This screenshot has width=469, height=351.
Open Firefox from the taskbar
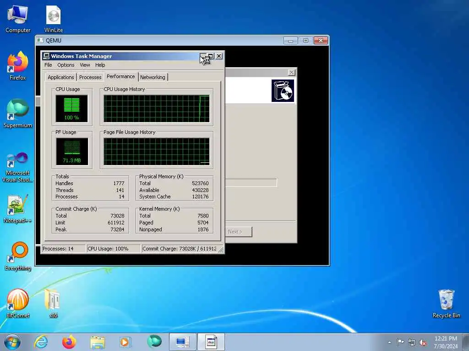pos(69,342)
